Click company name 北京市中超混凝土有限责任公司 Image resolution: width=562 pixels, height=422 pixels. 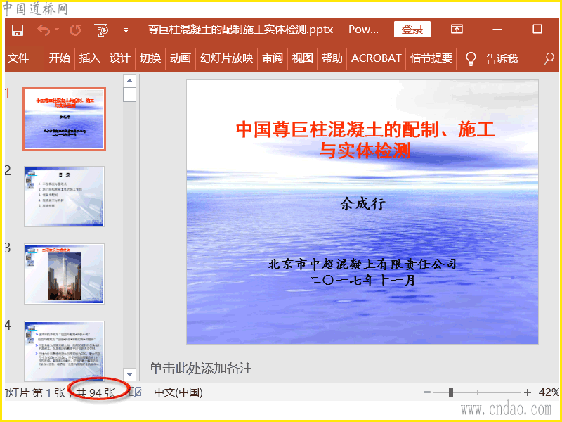362,264
